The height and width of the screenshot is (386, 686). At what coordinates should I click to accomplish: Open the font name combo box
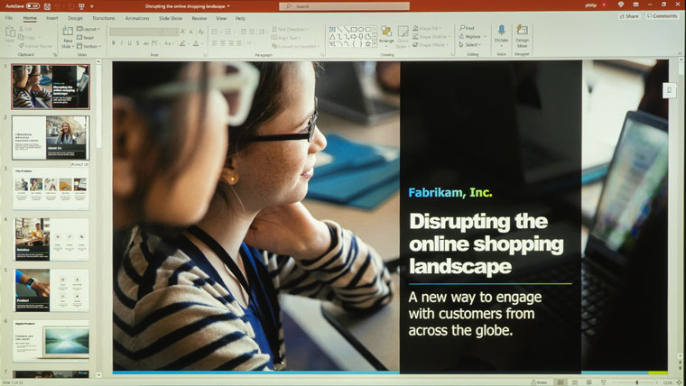[x=135, y=32]
